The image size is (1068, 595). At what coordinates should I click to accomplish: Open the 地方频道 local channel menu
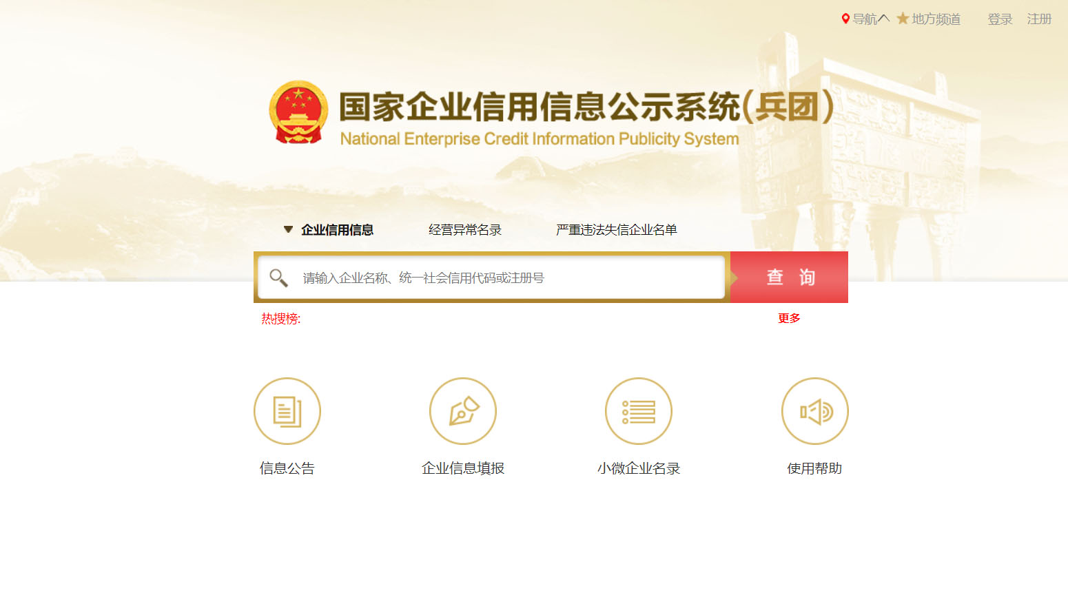pyautogui.click(x=936, y=19)
